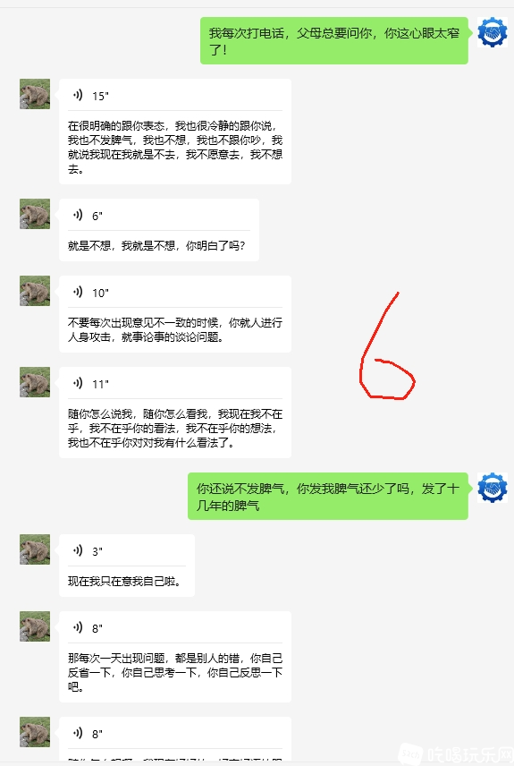Open gear avatar next to '发了十几年的脾气' message
The width and height of the screenshot is (514, 766).
492,488
